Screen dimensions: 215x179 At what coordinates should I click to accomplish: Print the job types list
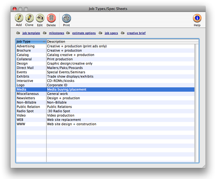pyautogui.click(x=66, y=18)
